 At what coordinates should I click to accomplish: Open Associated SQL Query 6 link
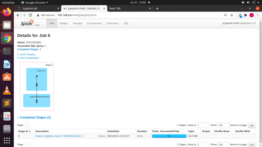coord(45,46)
